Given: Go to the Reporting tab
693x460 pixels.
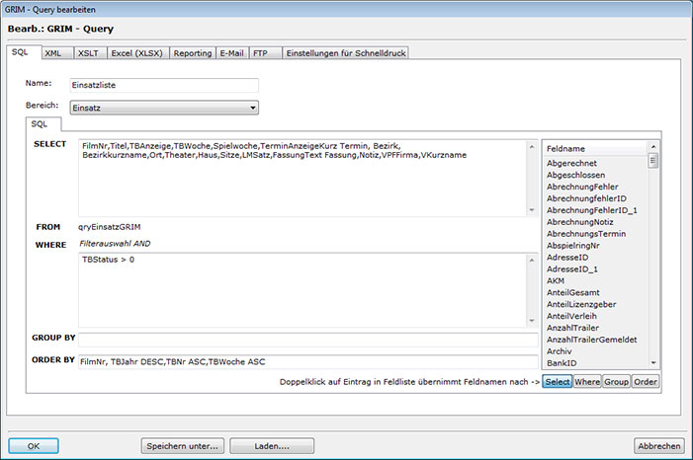Looking at the screenshot, I should [x=193, y=52].
